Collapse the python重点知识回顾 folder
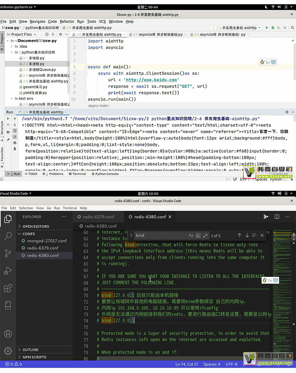This screenshot has width=296, height=373. (12, 52)
